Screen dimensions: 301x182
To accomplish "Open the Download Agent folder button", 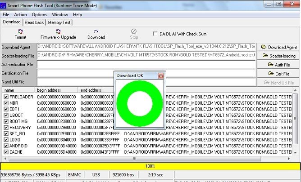I will click(x=279, y=47).
